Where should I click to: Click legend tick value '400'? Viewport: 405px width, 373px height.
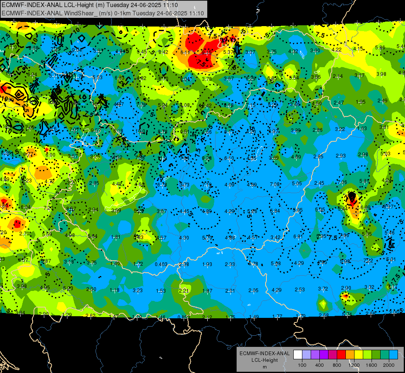pos(319,365)
